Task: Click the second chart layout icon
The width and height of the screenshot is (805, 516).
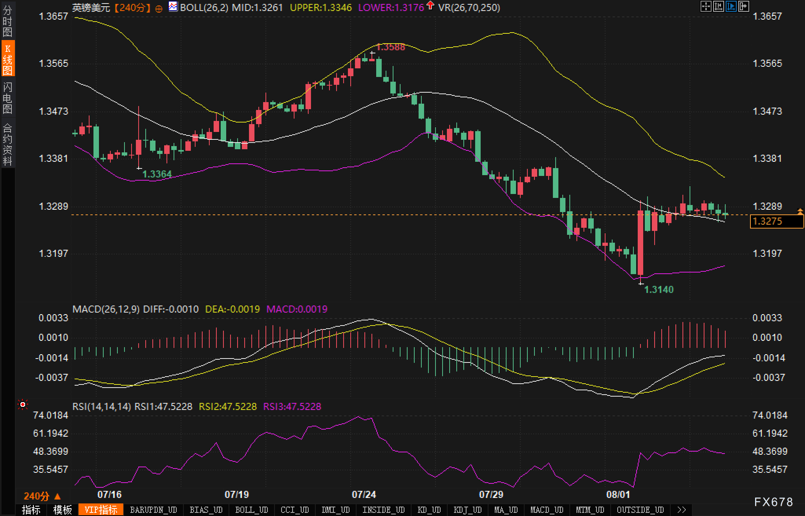Action: click(x=718, y=6)
